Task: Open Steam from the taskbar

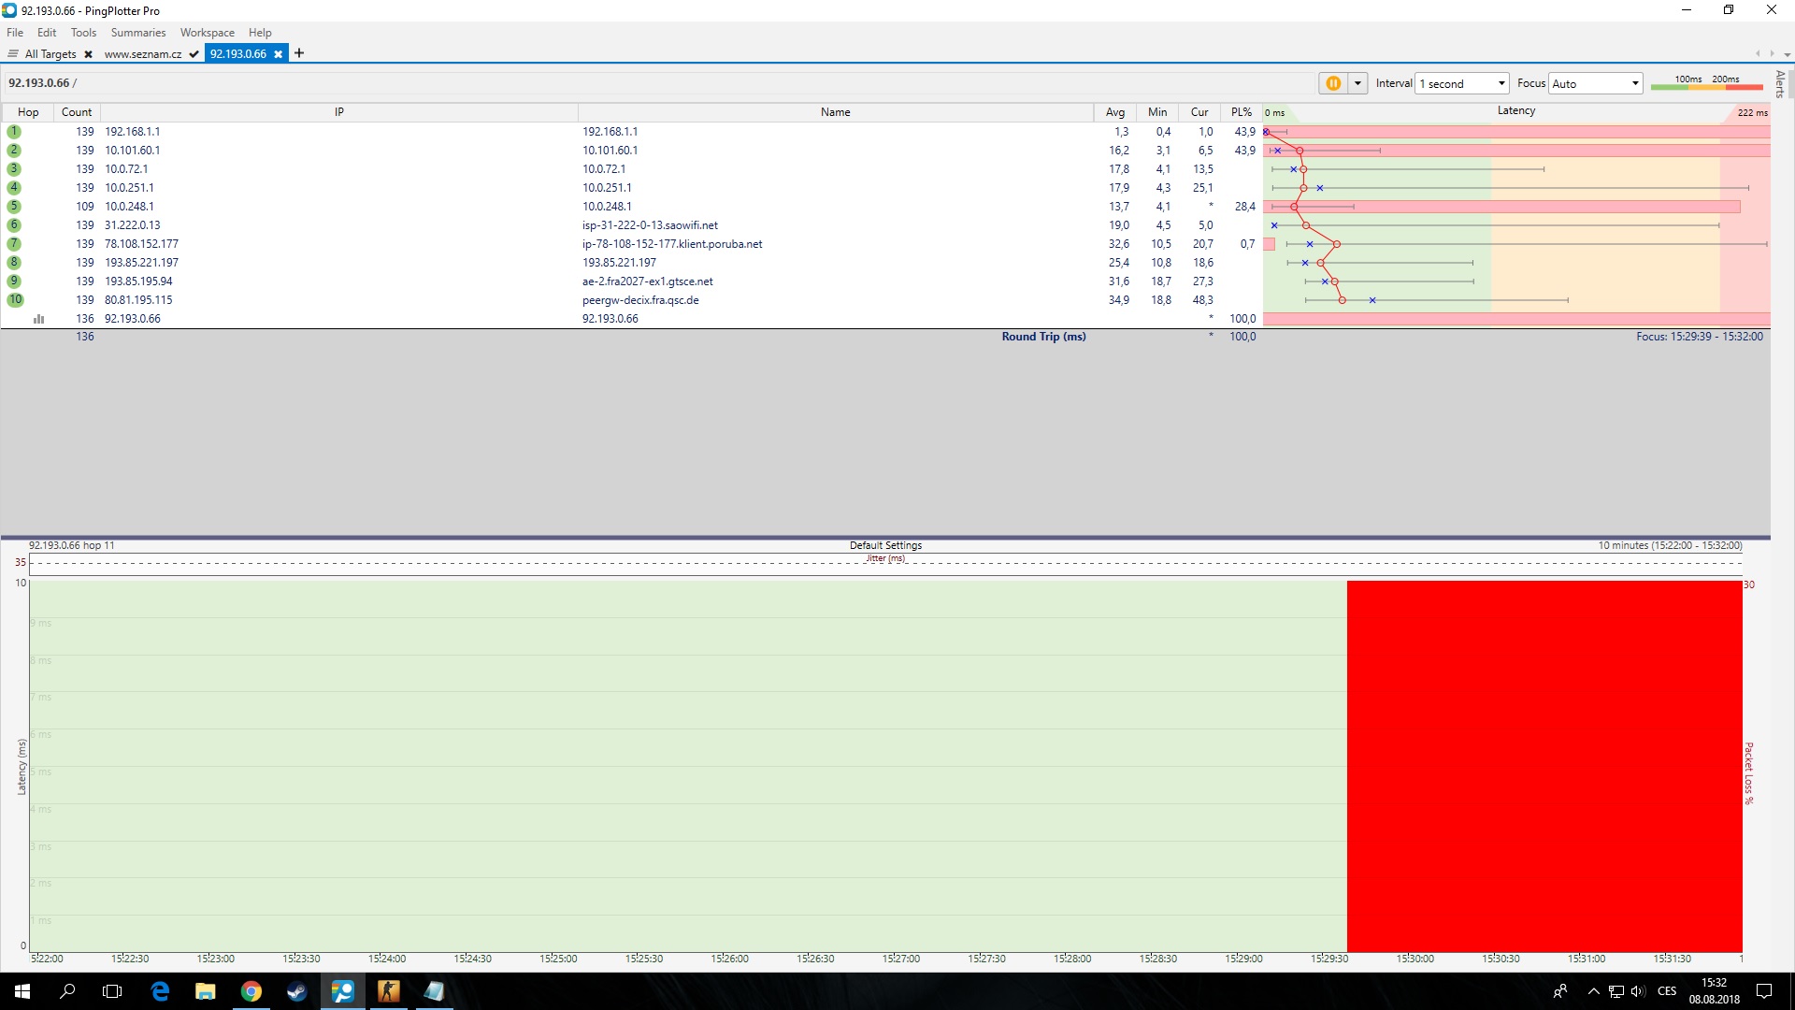Action: pos(296,991)
